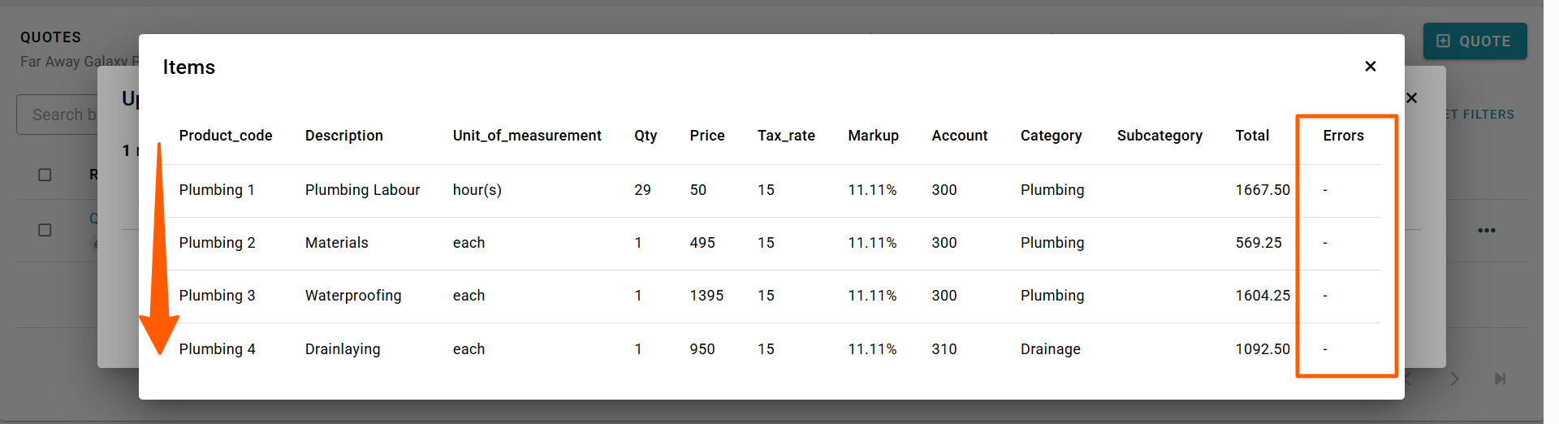Image resolution: width=1559 pixels, height=424 pixels.
Task: Click the Waterproofing description cell
Action: coord(353,296)
